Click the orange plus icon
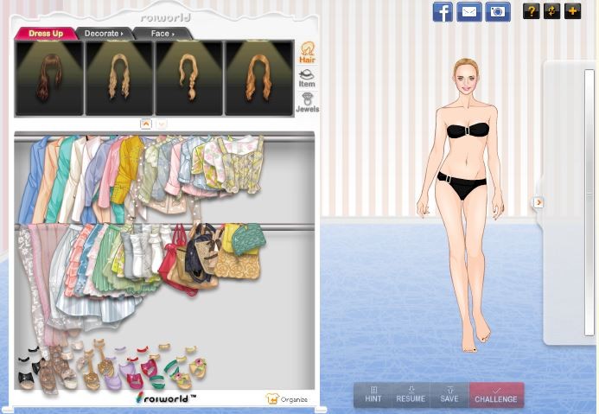This screenshot has width=599, height=414. point(572,11)
